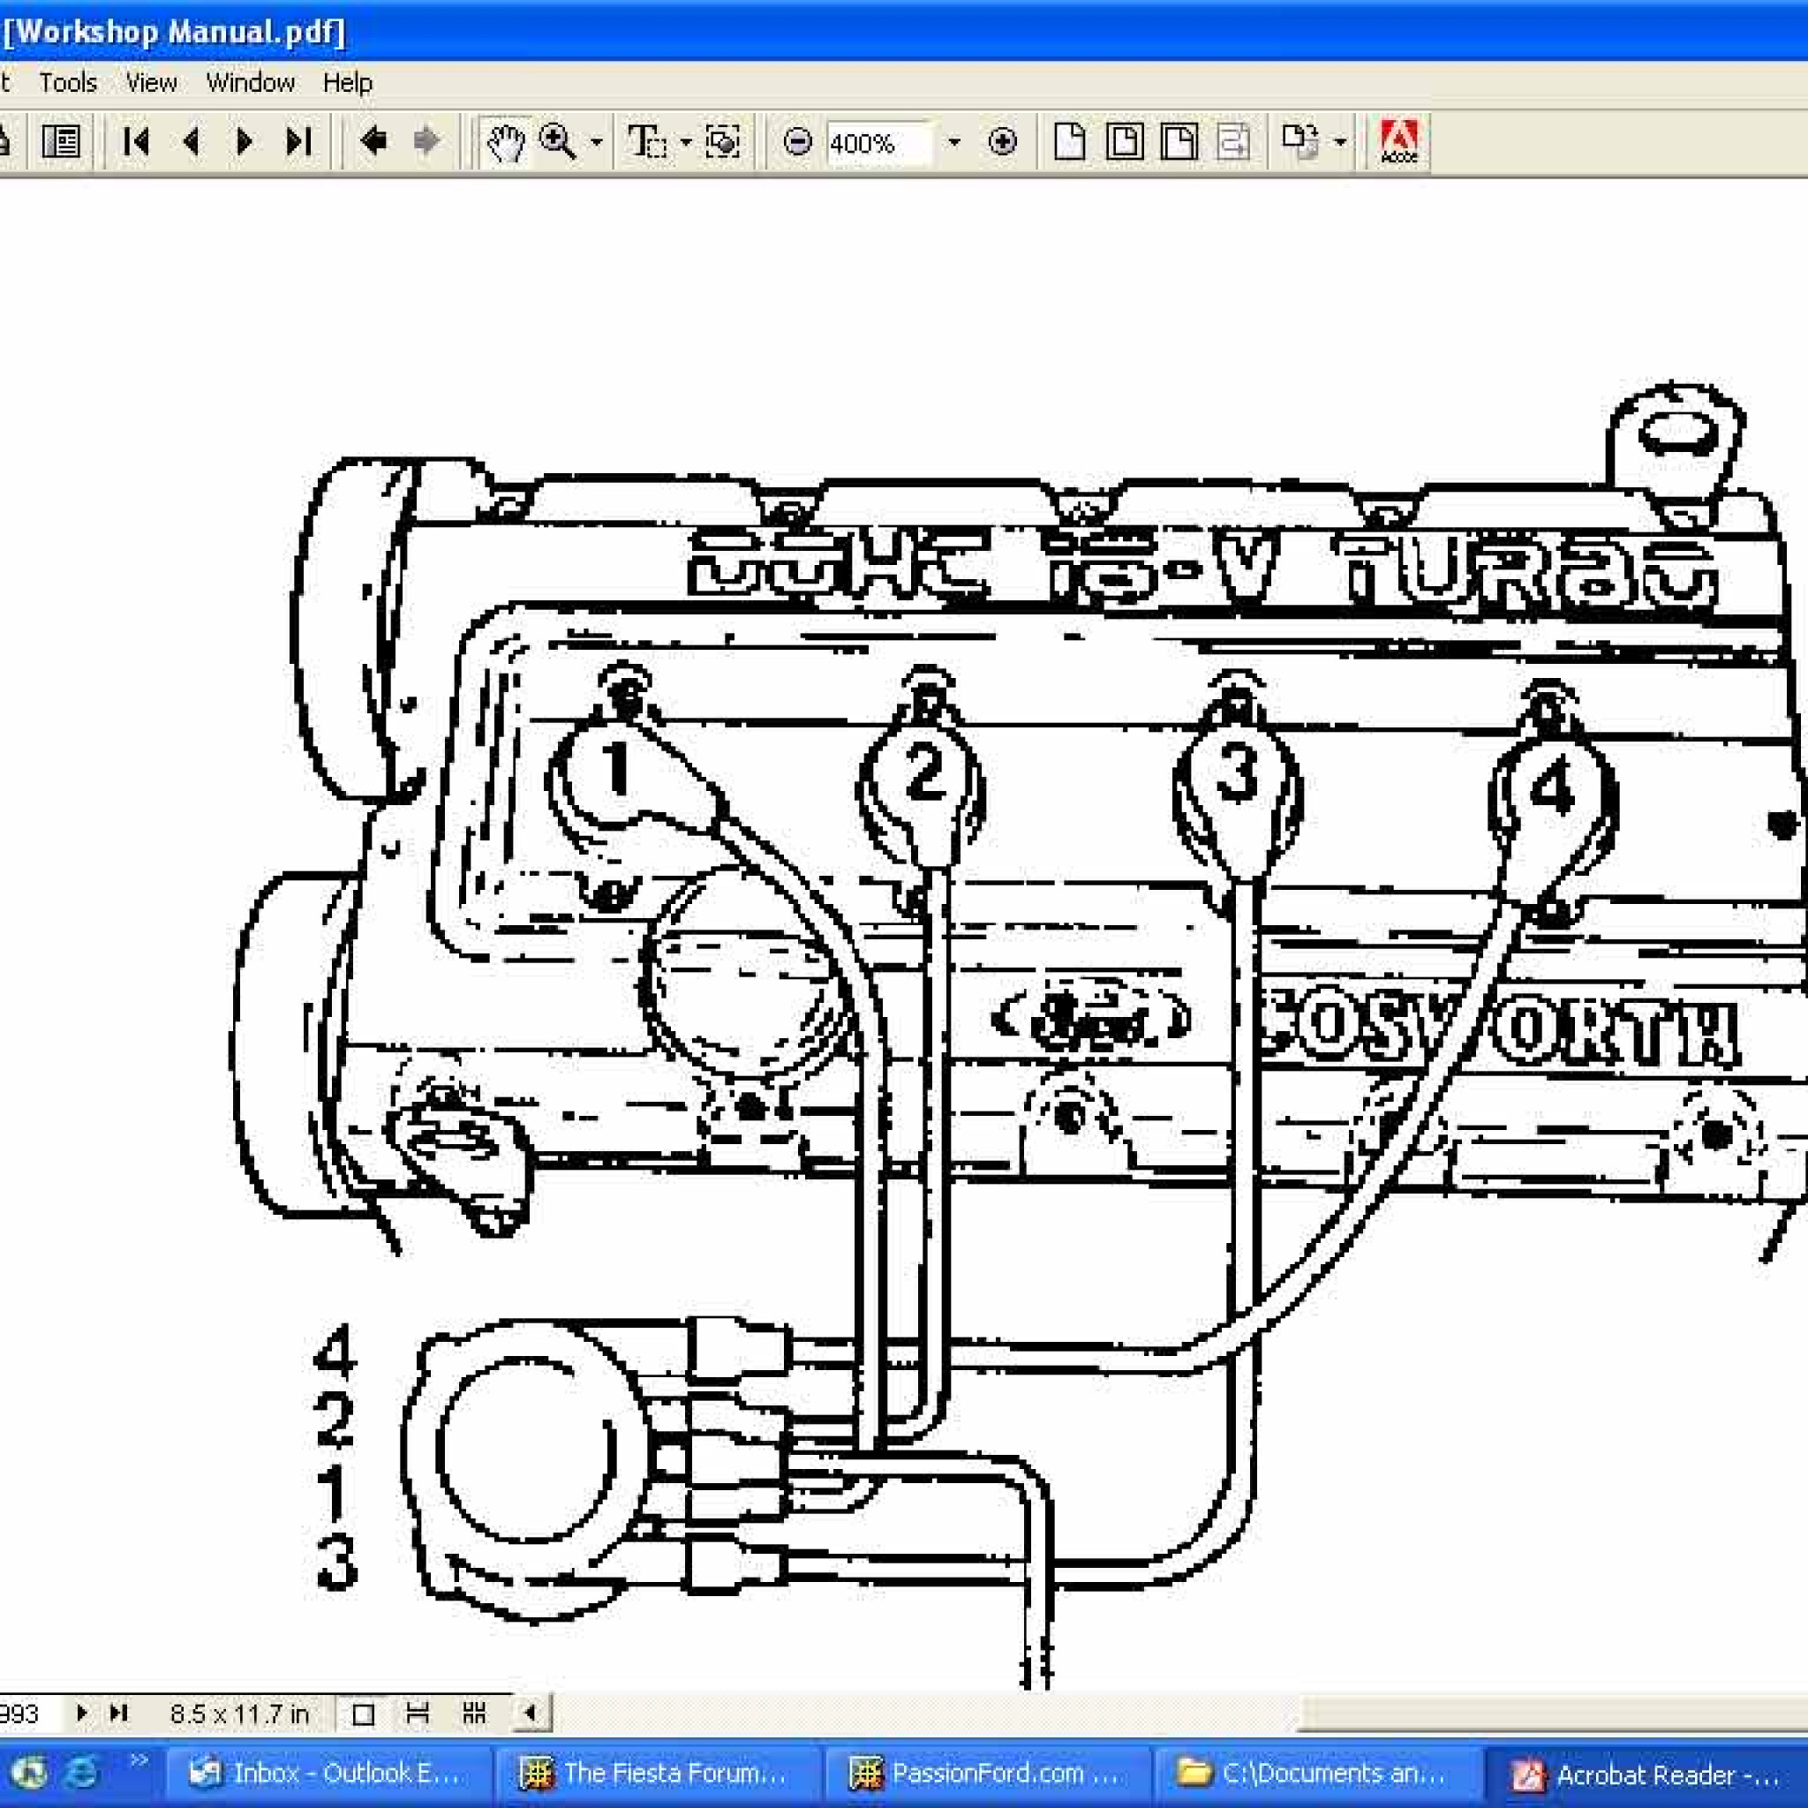Go to next view with grey arrow

pos(426,142)
